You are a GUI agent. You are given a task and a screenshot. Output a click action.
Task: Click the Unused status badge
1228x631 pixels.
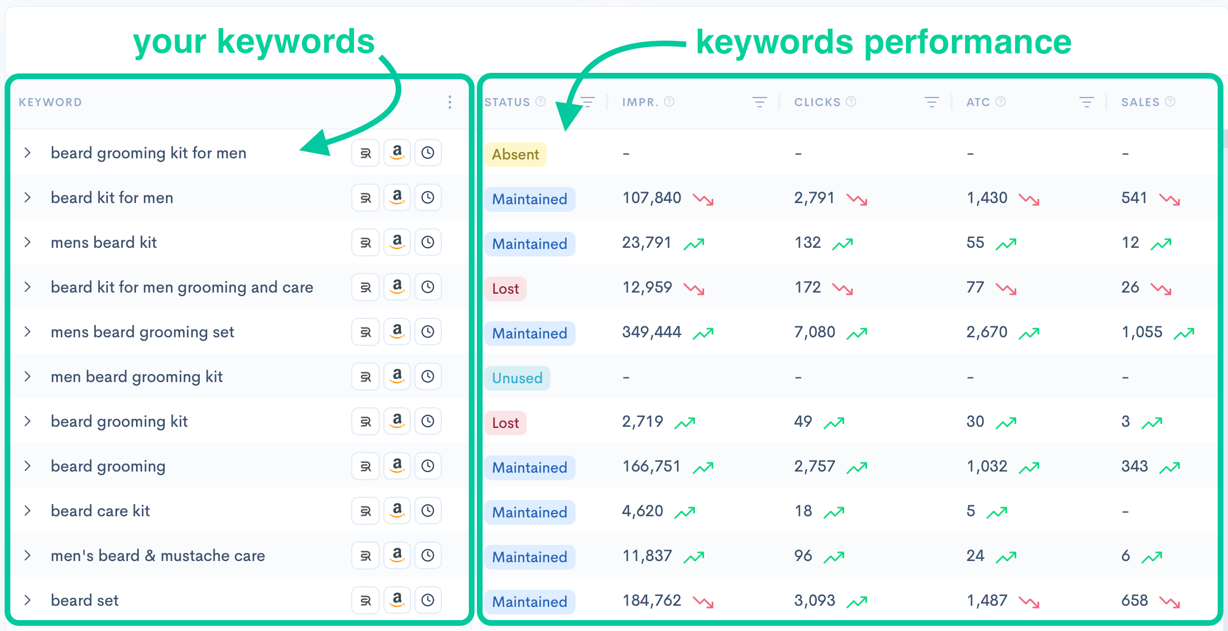coord(516,378)
